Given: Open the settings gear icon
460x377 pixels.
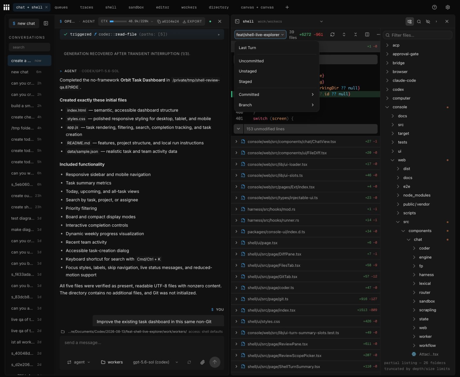Looking at the screenshot, I should coord(448,7).
